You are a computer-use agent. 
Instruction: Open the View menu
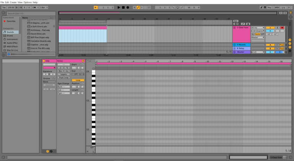(20, 2)
